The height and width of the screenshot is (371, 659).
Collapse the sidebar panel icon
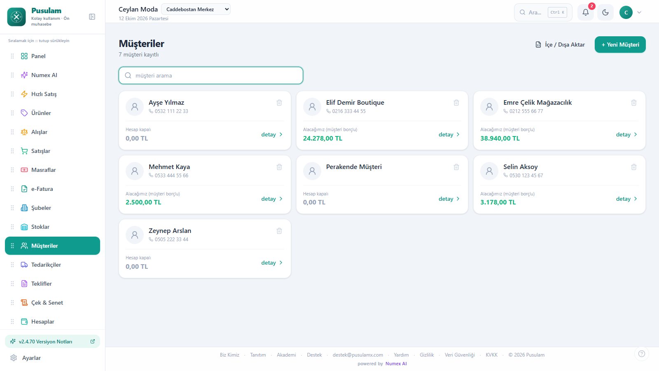point(92,17)
